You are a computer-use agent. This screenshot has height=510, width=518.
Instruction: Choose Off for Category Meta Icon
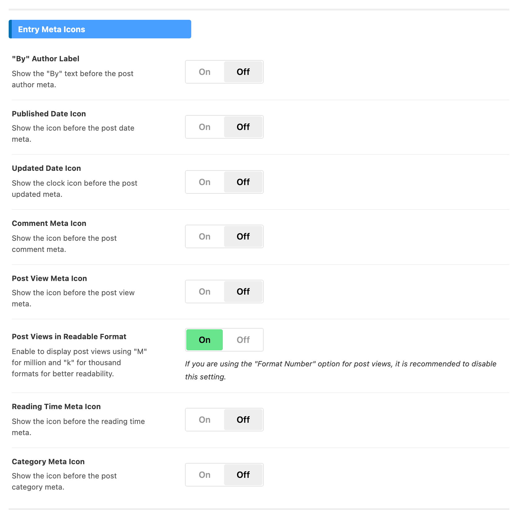pyautogui.click(x=243, y=475)
